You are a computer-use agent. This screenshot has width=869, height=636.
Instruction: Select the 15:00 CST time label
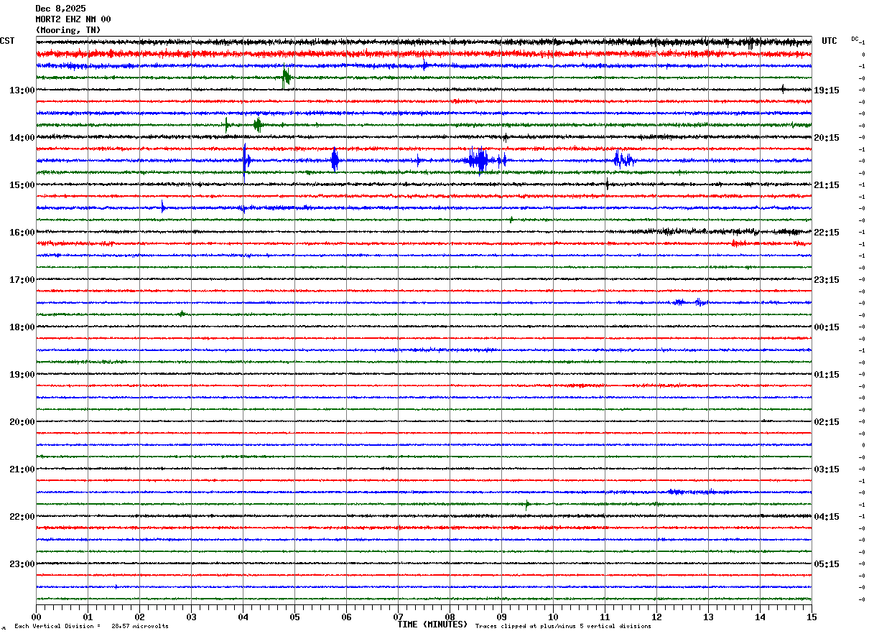pyautogui.click(x=22, y=185)
